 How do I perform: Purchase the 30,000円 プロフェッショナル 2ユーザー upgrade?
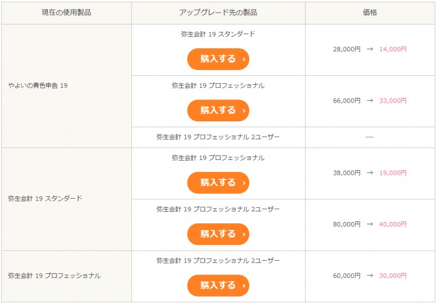(x=218, y=286)
